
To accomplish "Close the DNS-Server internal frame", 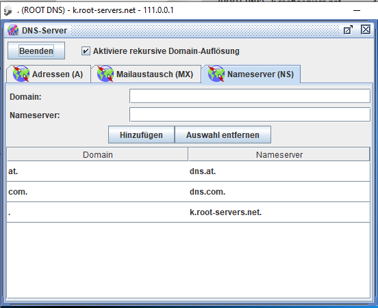I will pyautogui.click(x=366, y=30).
